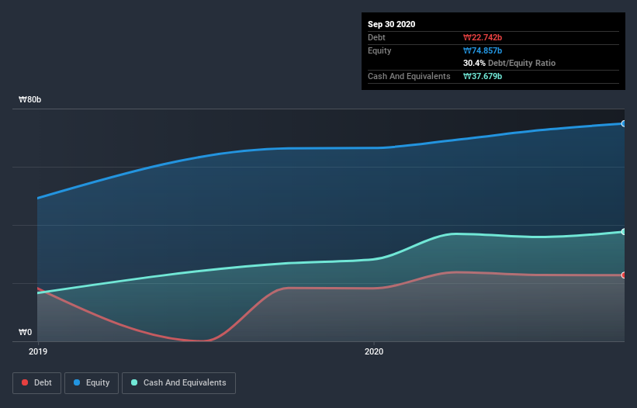Click the ₩74.857b equity value
The width and height of the screenshot is (637, 408).
[x=483, y=50]
